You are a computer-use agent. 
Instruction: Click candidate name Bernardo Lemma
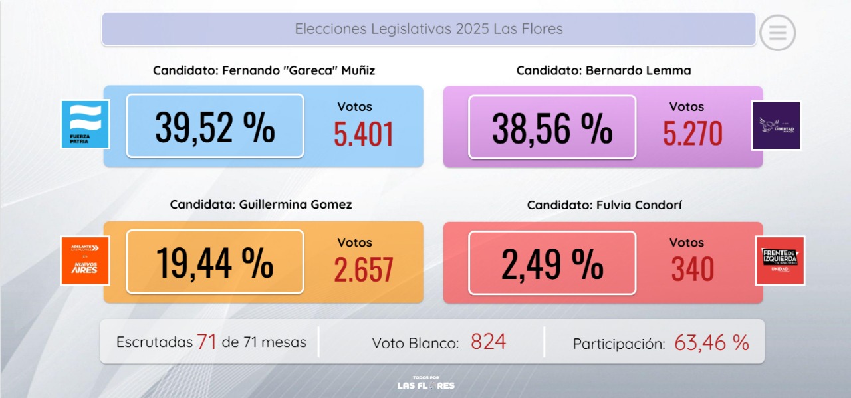tap(603, 70)
